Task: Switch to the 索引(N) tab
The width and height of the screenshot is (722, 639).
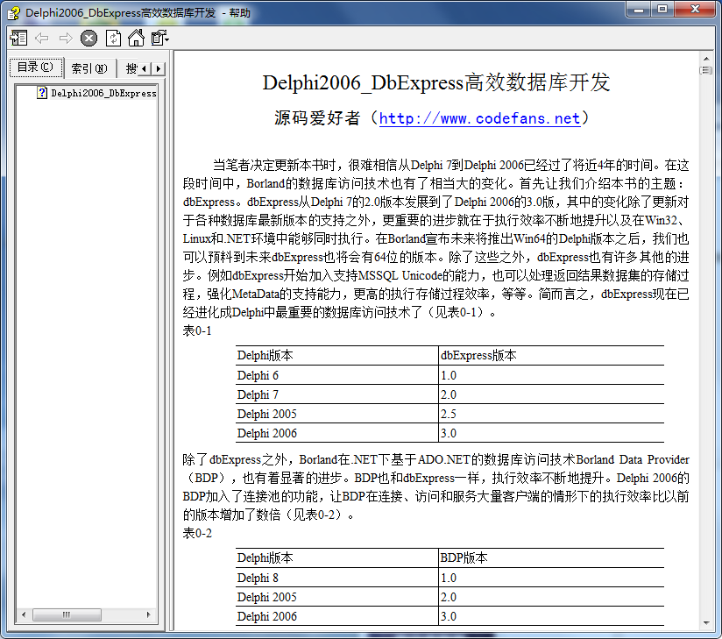Action: pyautogui.click(x=91, y=67)
